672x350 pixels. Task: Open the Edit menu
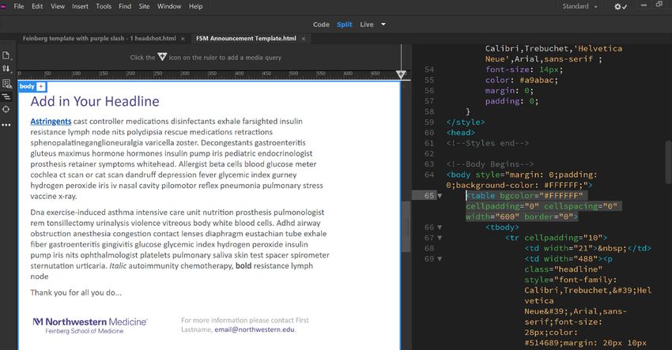[37, 6]
